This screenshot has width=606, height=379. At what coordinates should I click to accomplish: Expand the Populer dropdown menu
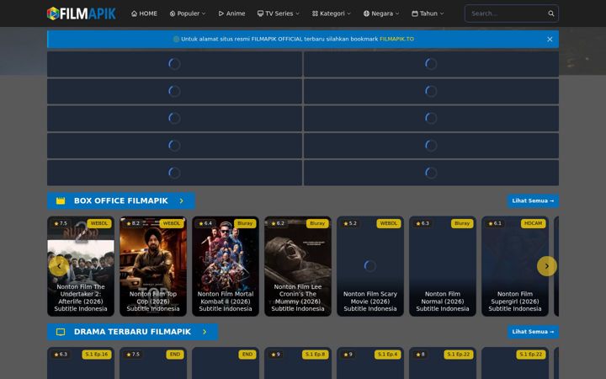click(188, 13)
